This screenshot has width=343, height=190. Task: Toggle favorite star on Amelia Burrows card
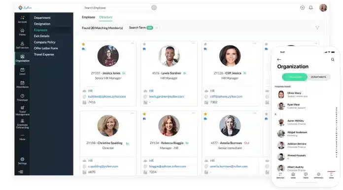tap(206, 114)
